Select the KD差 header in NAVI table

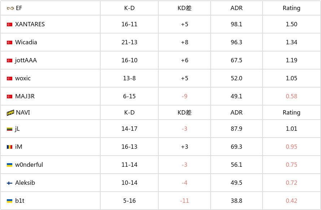(x=184, y=112)
